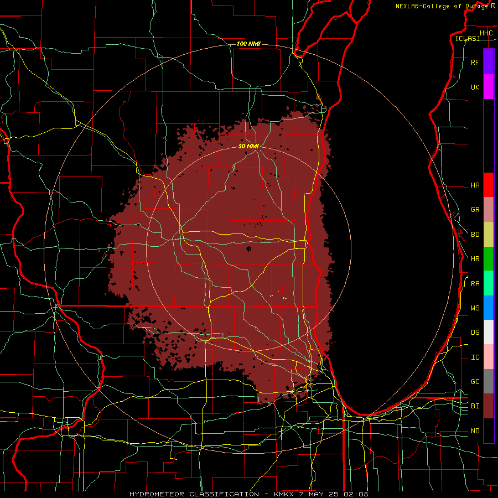Click the mint green RA legend swatch
Screen dimensions: 498x498
(489, 283)
